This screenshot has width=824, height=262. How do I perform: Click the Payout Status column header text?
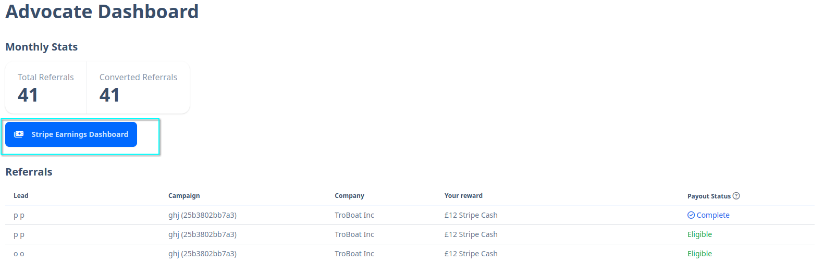708,196
